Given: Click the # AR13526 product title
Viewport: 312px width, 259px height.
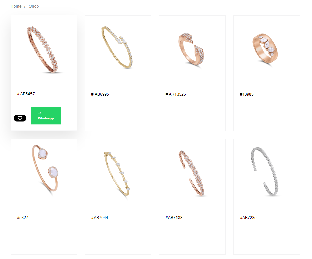Looking at the screenshot, I should pos(176,94).
